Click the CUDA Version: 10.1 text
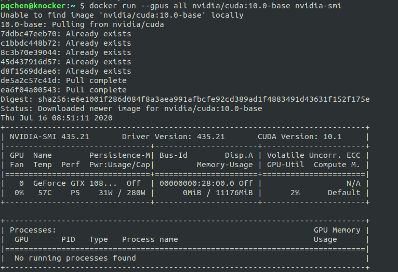 point(299,137)
